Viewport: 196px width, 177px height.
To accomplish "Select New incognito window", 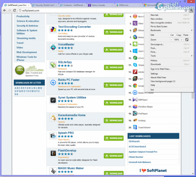I will [x=171, y=23].
